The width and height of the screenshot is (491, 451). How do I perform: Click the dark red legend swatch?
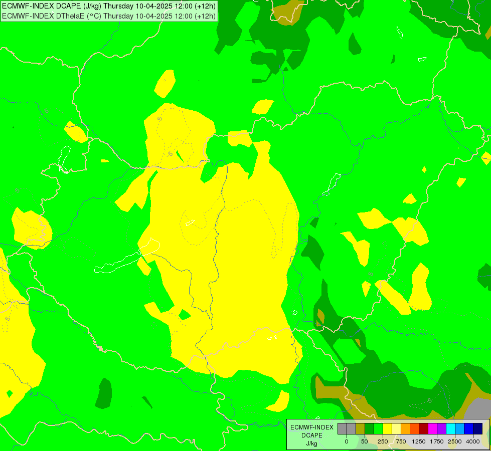[424, 429]
